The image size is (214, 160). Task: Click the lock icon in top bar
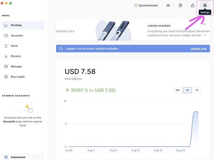(193, 5)
